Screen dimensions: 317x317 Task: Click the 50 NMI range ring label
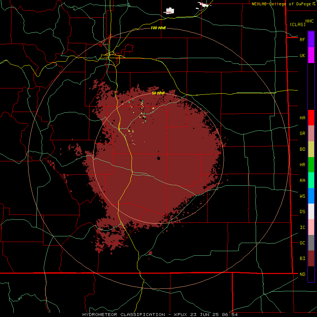[x=158, y=93]
